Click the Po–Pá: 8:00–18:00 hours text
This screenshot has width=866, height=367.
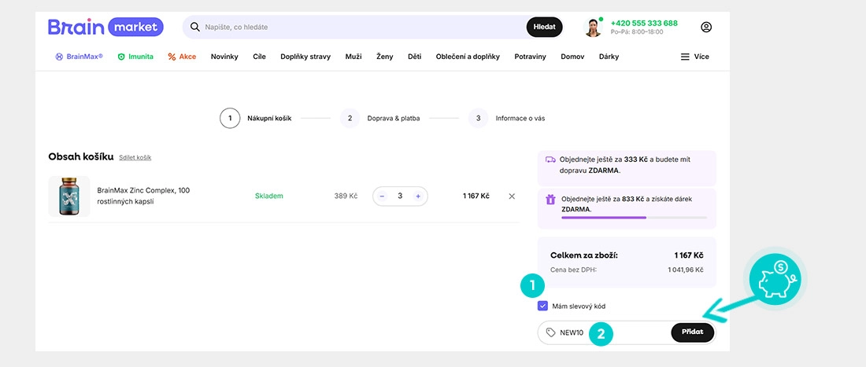[x=637, y=32]
